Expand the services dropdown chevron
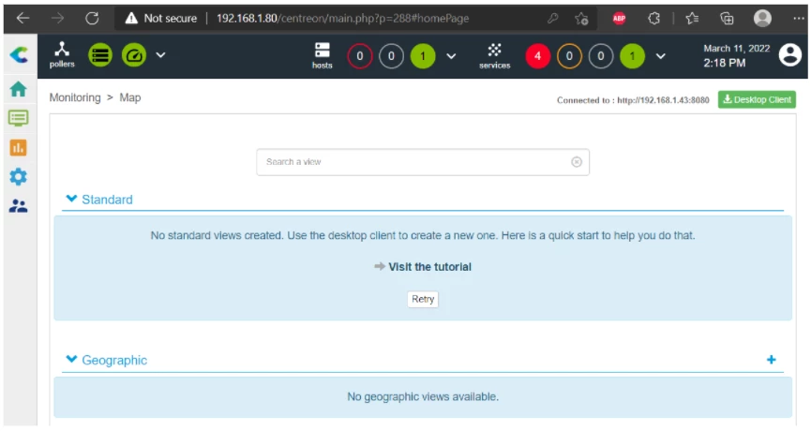Viewport: 811px width, 431px height. (660, 56)
